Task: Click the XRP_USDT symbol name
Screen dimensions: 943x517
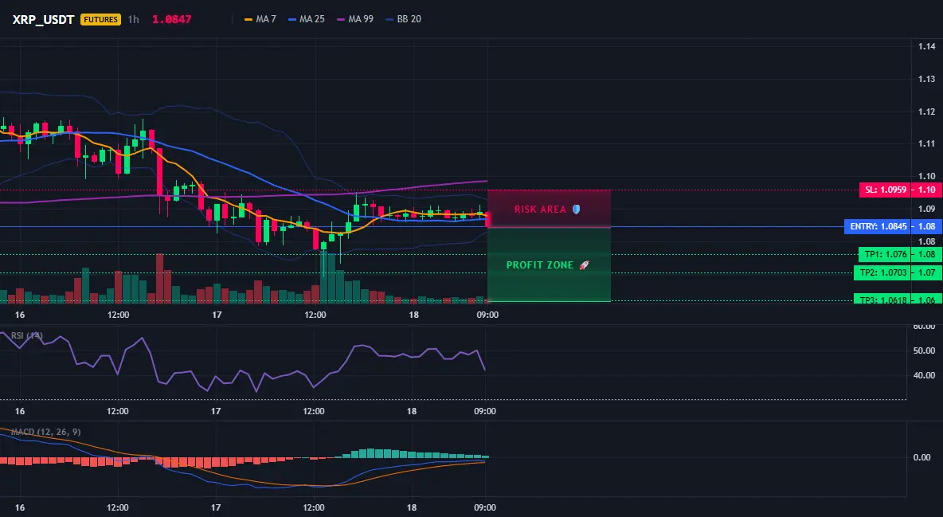Action: 43,19
